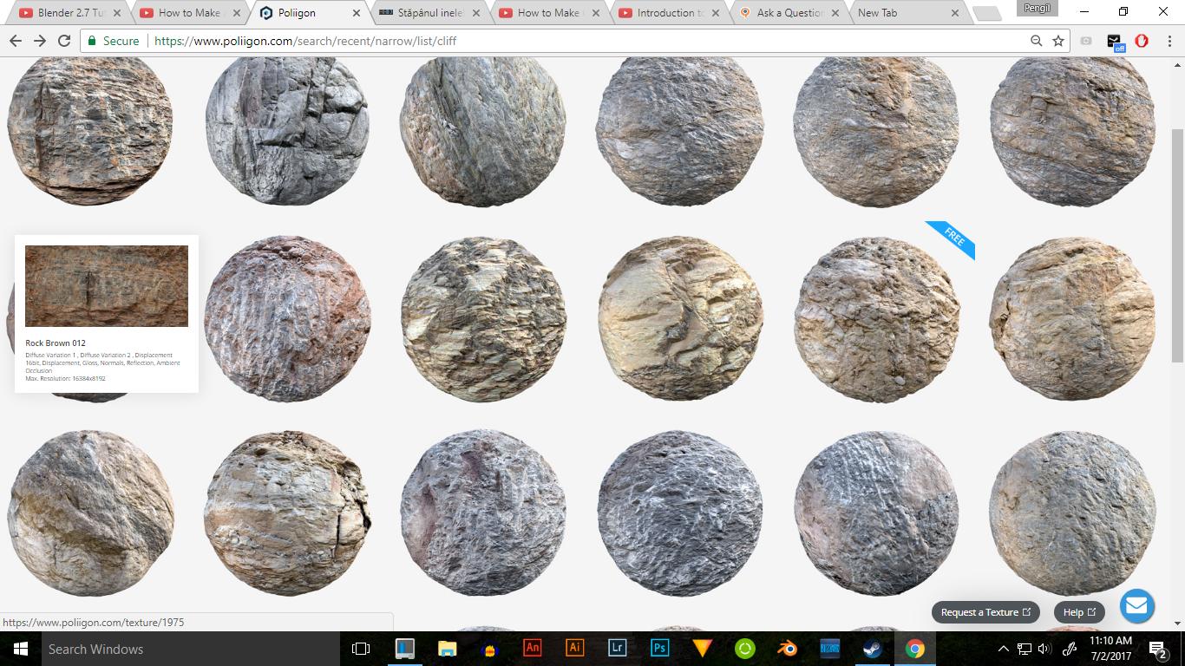Open the yellow triangle app on taskbar
The image size is (1185, 666).
(702, 649)
